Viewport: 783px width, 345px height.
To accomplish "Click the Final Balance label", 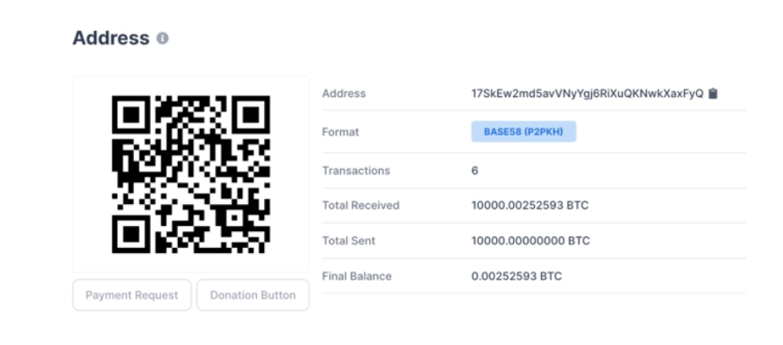I will pyautogui.click(x=357, y=276).
